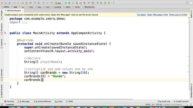Image resolution: width=193 pixels, height=108 pixels.
Task: Open the Event Log panel
Action: point(164,101)
